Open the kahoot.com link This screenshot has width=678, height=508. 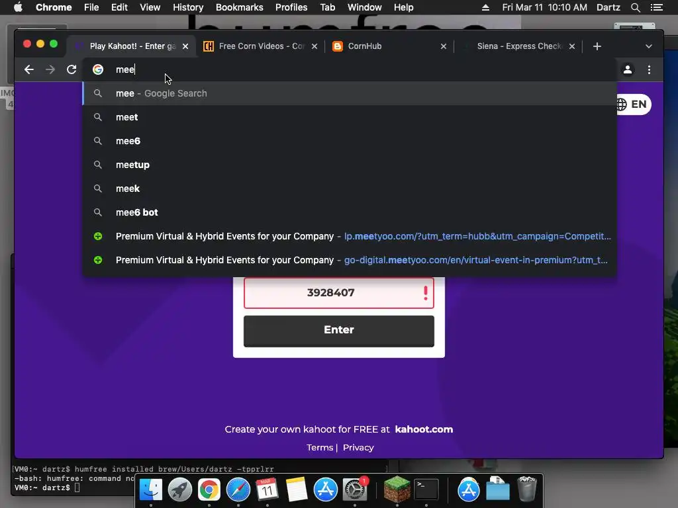(x=424, y=429)
